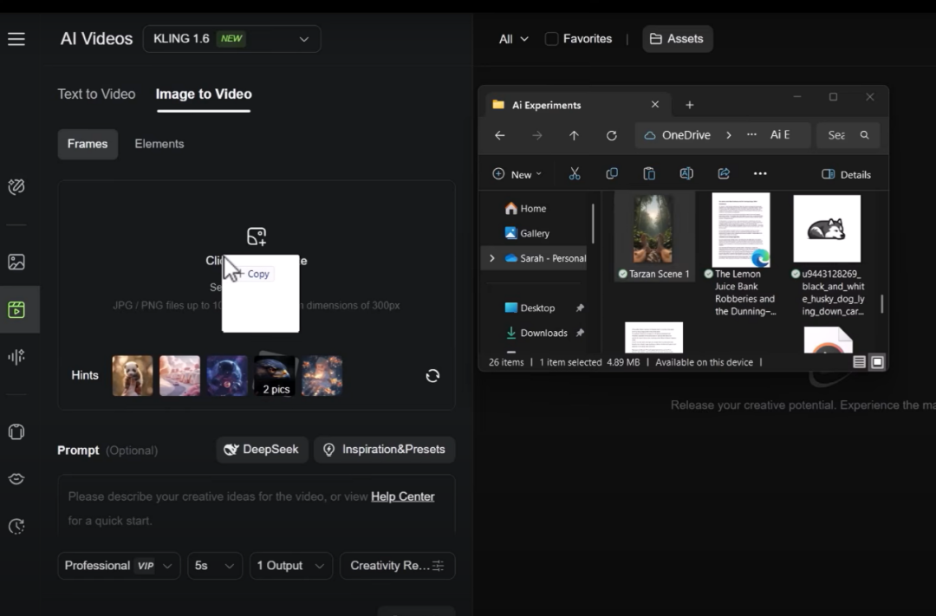936x616 pixels.
Task: Switch to thumbnail view icon in status bar
Action: pos(877,362)
